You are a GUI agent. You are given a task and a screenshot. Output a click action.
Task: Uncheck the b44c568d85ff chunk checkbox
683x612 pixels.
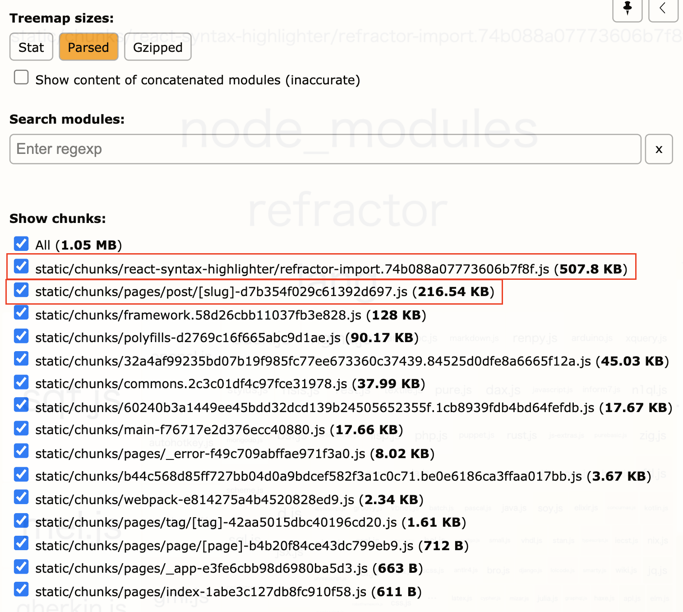click(21, 474)
